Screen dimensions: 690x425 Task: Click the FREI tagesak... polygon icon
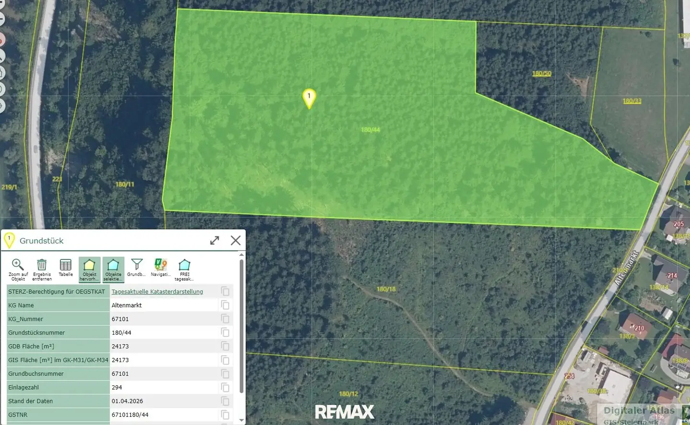pos(184,270)
